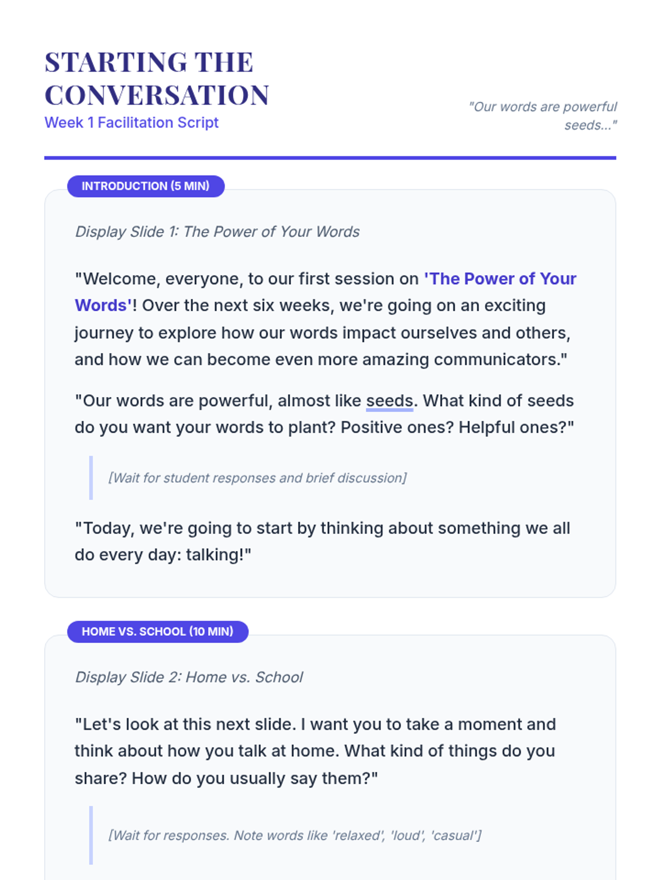Viewport: 660px width, 880px height.
Task: Click the underlined word seeds
Action: pos(389,401)
